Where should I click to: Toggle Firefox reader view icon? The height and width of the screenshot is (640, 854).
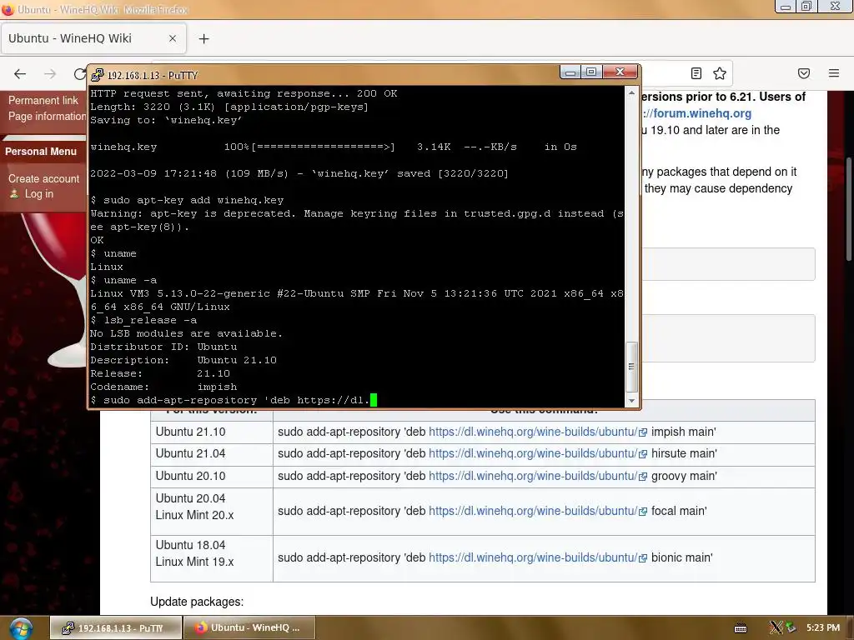pos(696,73)
